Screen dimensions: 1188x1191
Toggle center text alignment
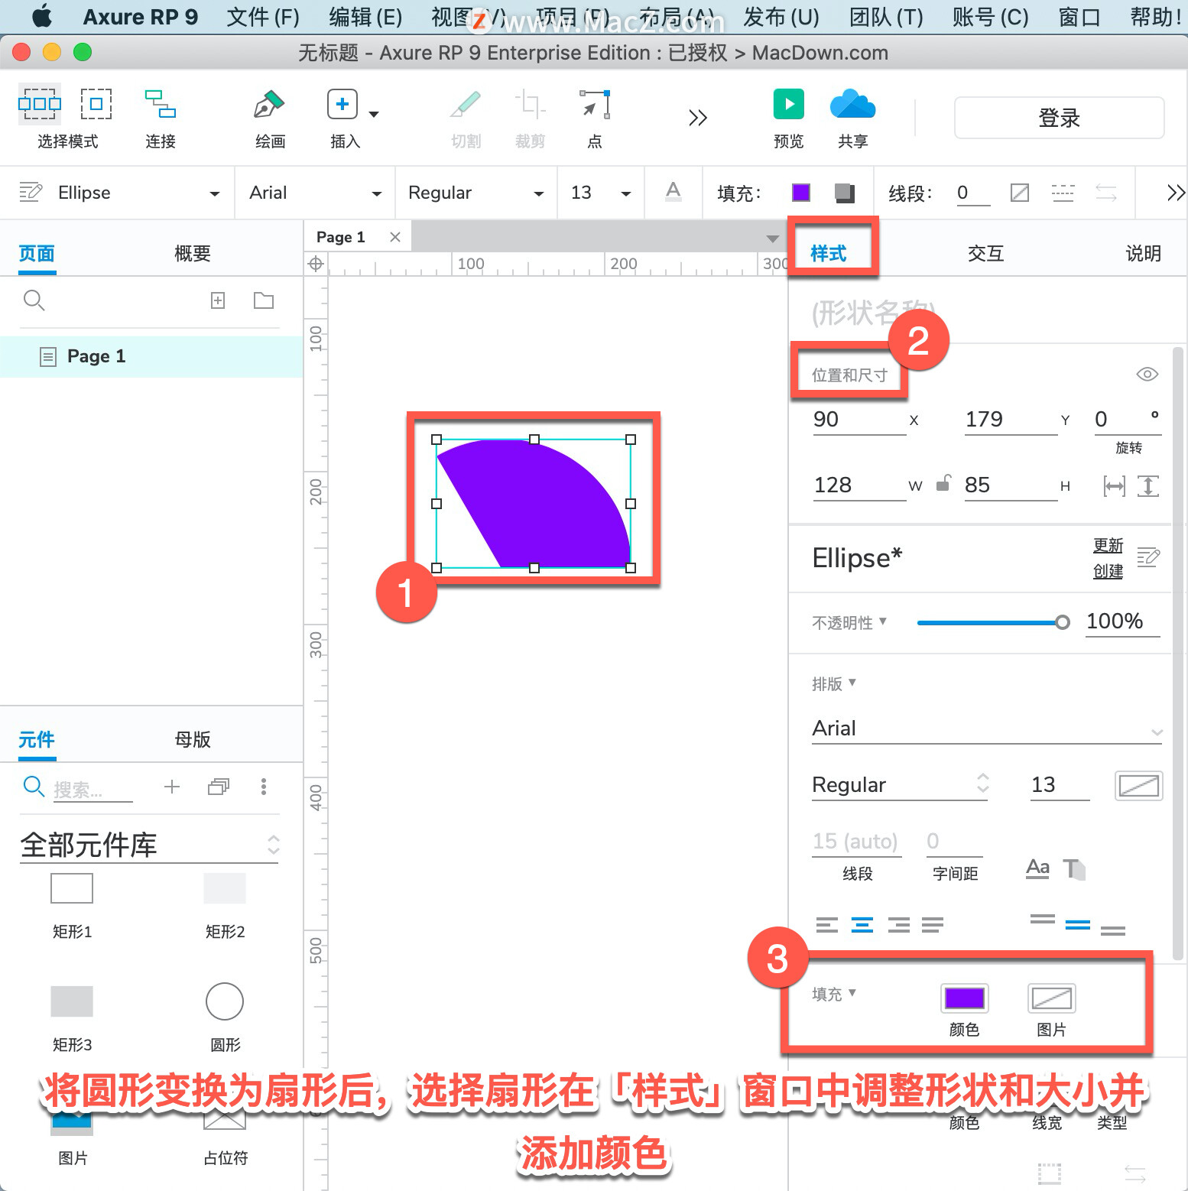862,925
